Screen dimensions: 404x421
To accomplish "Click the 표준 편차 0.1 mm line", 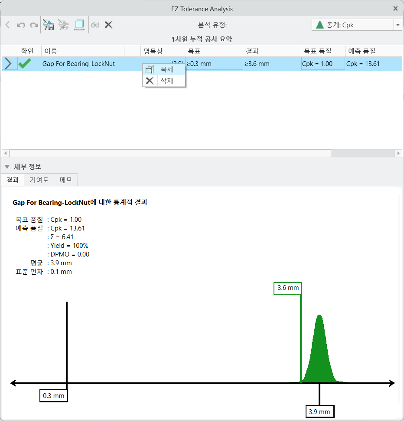I will [x=44, y=271].
